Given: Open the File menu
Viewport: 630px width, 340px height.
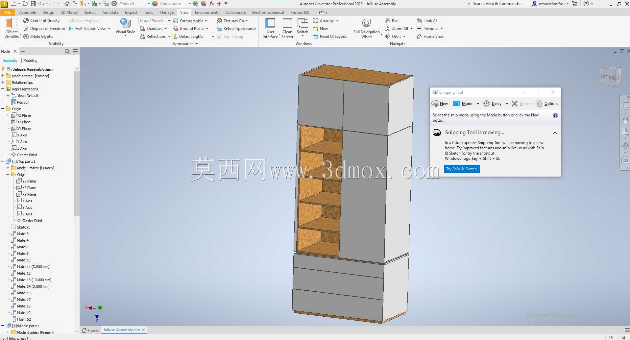Looking at the screenshot, I should [8, 12].
